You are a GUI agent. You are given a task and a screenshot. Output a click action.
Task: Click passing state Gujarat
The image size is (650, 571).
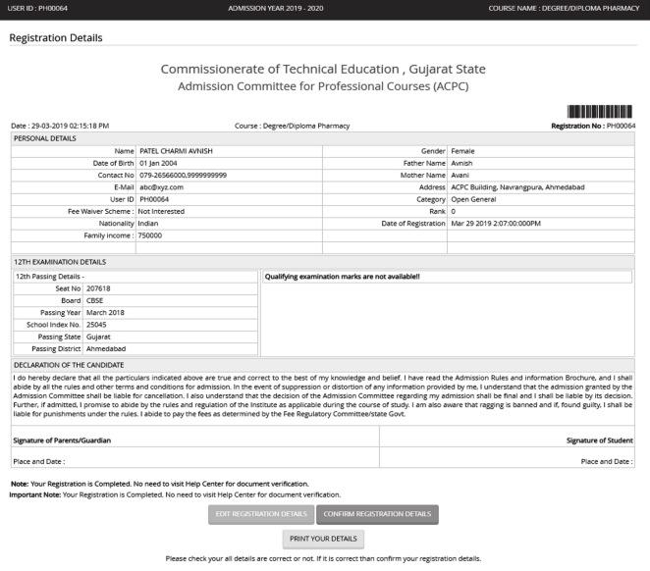98,337
